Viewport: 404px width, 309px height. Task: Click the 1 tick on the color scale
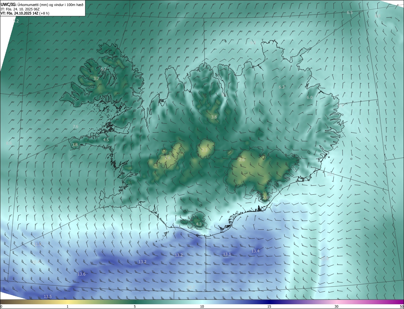(68, 306)
